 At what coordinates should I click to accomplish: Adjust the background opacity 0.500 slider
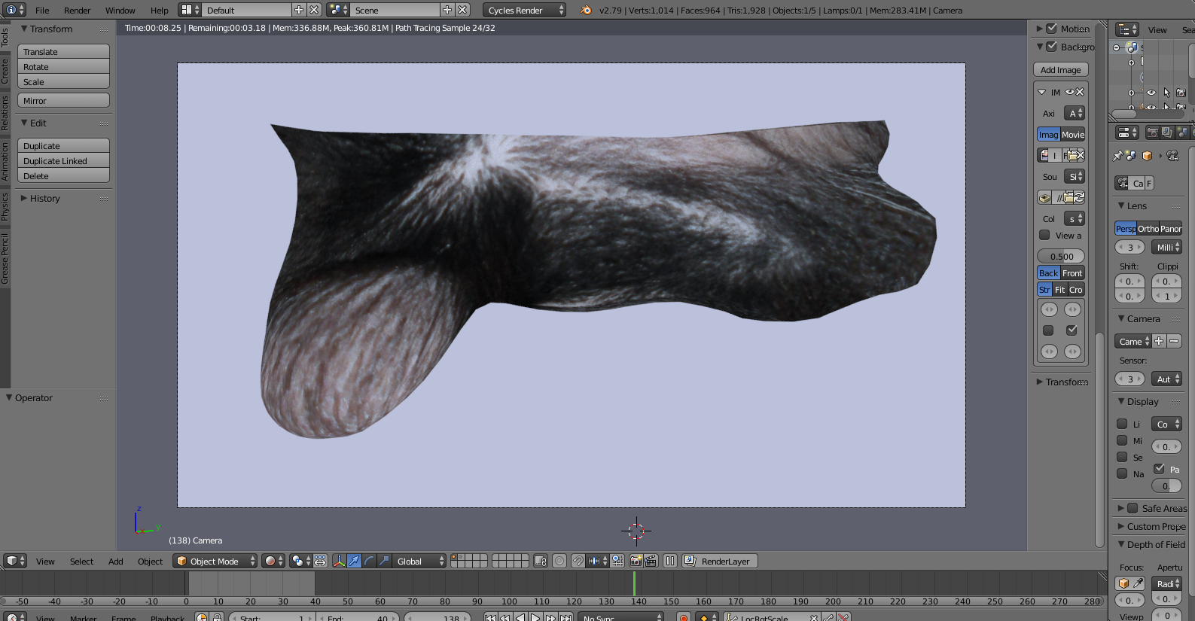coord(1061,256)
